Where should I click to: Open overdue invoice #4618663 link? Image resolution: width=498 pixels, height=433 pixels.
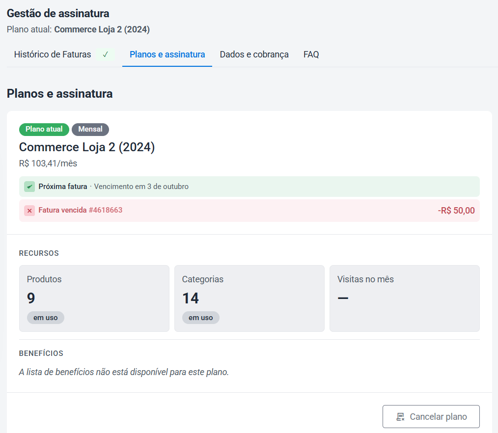pos(81,210)
